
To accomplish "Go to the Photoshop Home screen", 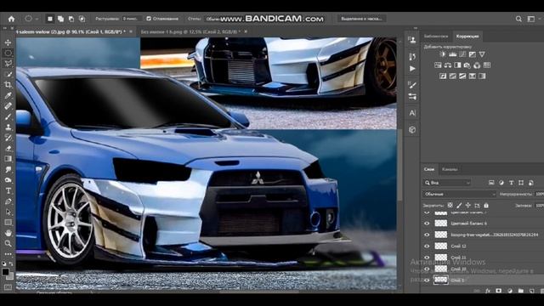I will click(11, 19).
